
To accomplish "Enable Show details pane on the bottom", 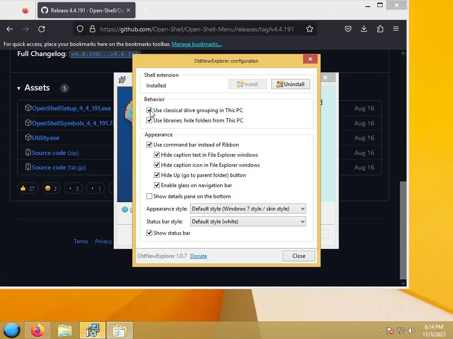I will click(149, 196).
